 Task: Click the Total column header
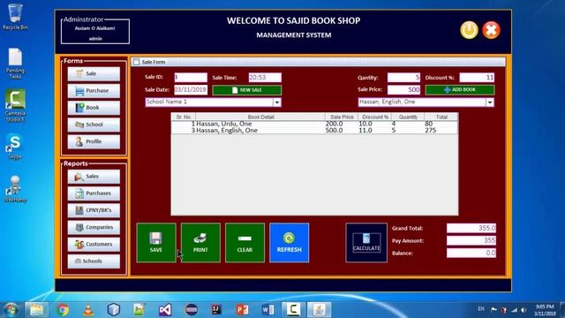(441, 117)
